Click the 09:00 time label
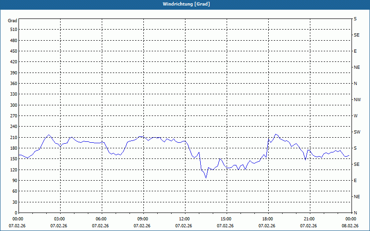 pyautogui.click(x=143, y=219)
